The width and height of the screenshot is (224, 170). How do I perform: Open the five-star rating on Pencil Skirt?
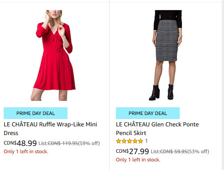tap(130, 141)
